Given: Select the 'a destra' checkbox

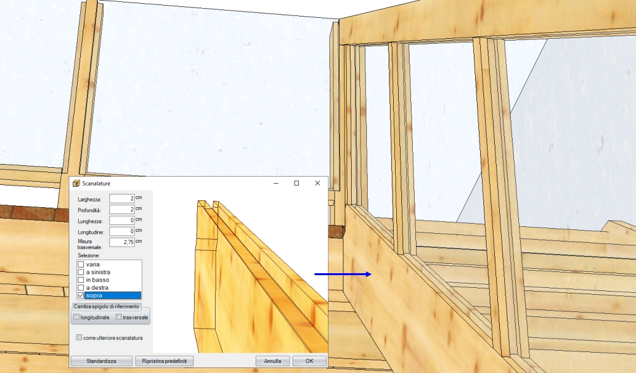Looking at the screenshot, I should [x=81, y=288].
